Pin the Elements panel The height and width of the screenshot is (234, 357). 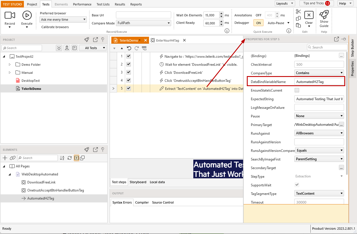pyautogui.click(x=103, y=150)
